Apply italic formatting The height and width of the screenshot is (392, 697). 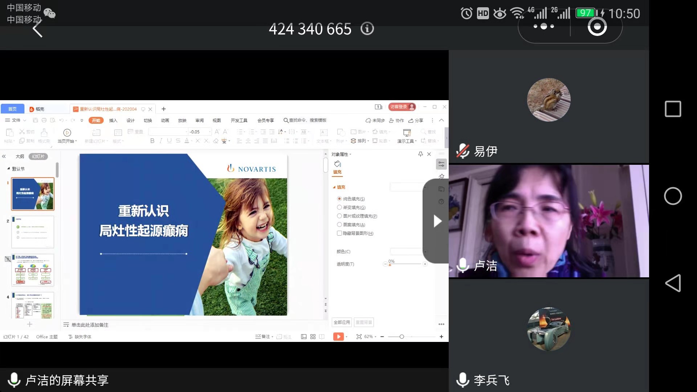(160, 141)
